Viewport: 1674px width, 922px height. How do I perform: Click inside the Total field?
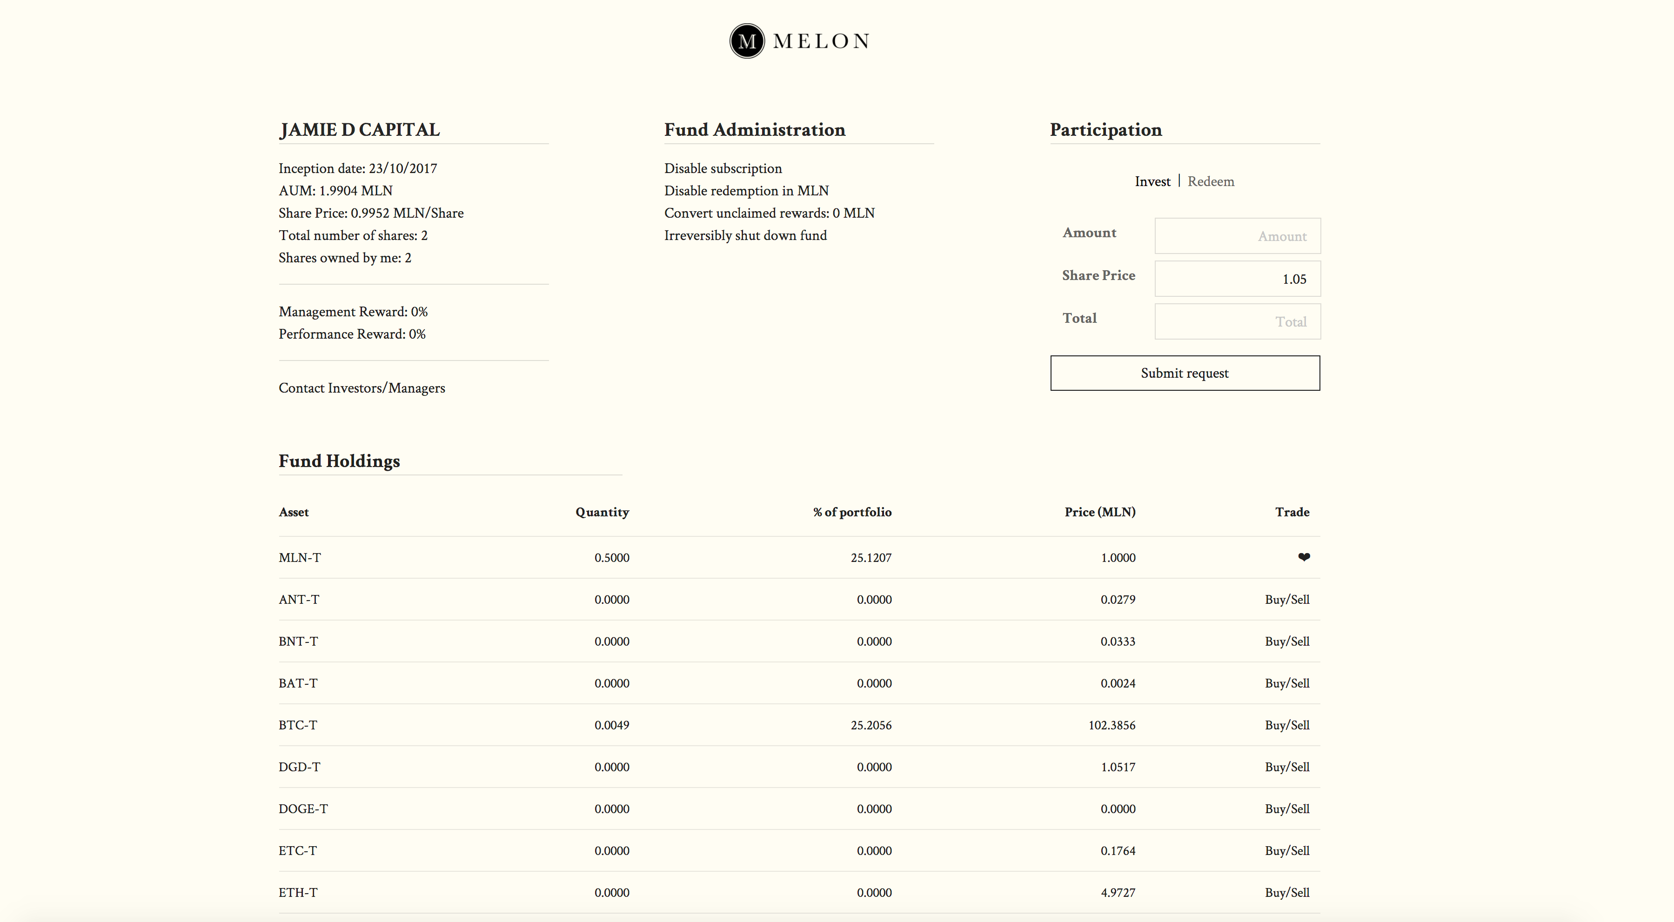(x=1237, y=321)
